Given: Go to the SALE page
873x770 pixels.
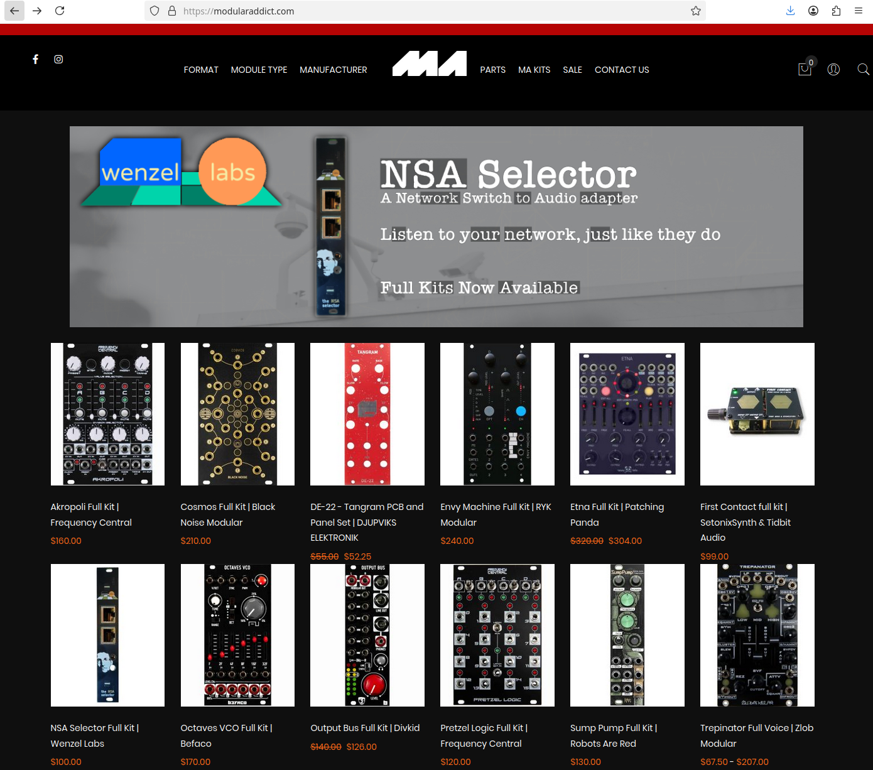Looking at the screenshot, I should click(572, 70).
